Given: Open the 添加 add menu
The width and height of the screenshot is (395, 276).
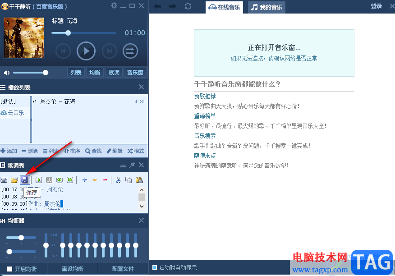Looking at the screenshot, I should (x=9, y=151).
